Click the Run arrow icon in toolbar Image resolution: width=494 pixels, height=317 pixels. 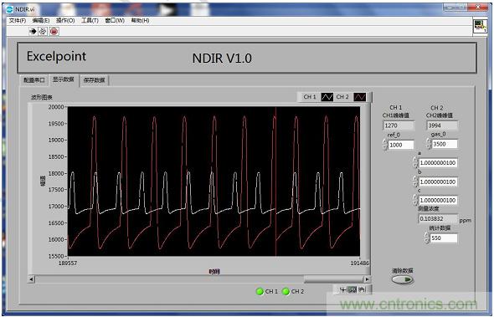pyautogui.click(x=33, y=31)
